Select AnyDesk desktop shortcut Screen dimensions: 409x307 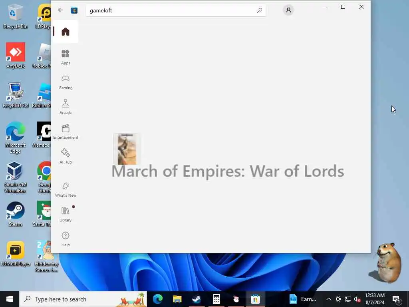[16, 56]
